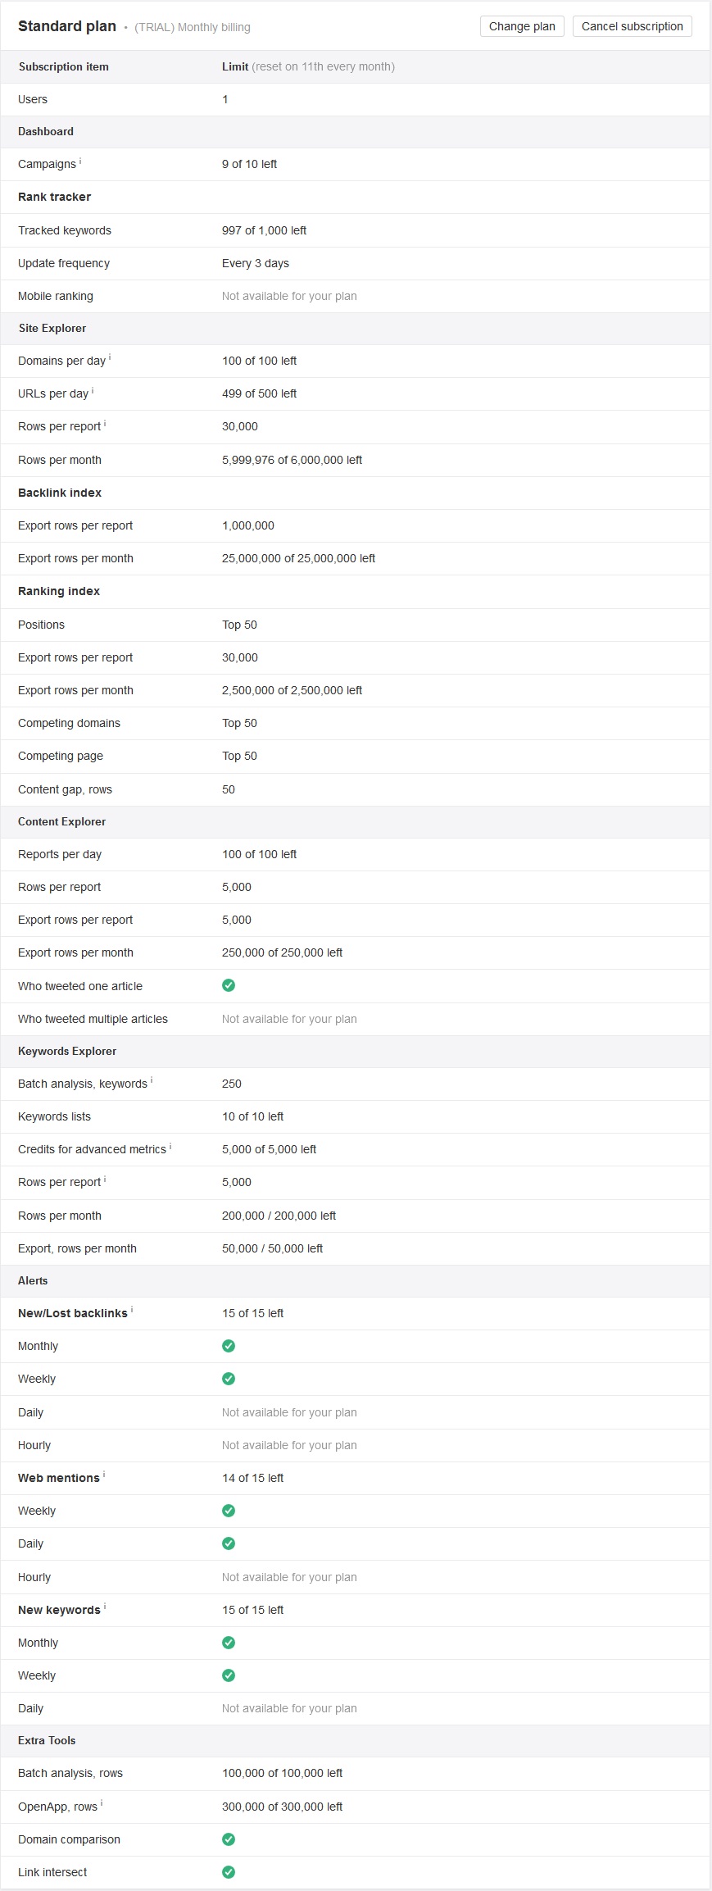Screen dimensions: 712x1891
Task: Click the info icon beside Domains per day
Action: click(x=110, y=358)
